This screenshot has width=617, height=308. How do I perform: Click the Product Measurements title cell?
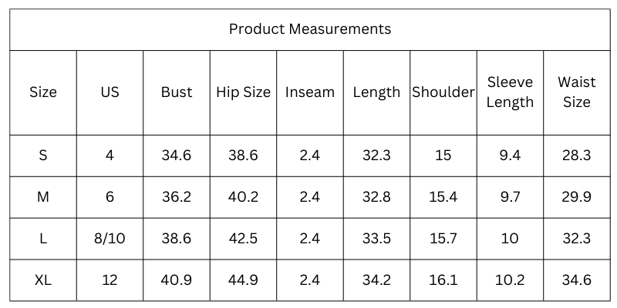310,29
